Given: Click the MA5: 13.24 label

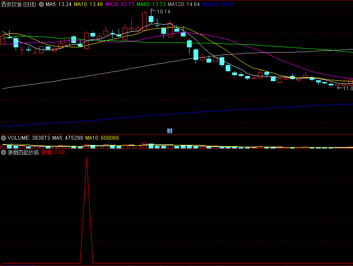Looking at the screenshot, I should [x=59, y=4].
